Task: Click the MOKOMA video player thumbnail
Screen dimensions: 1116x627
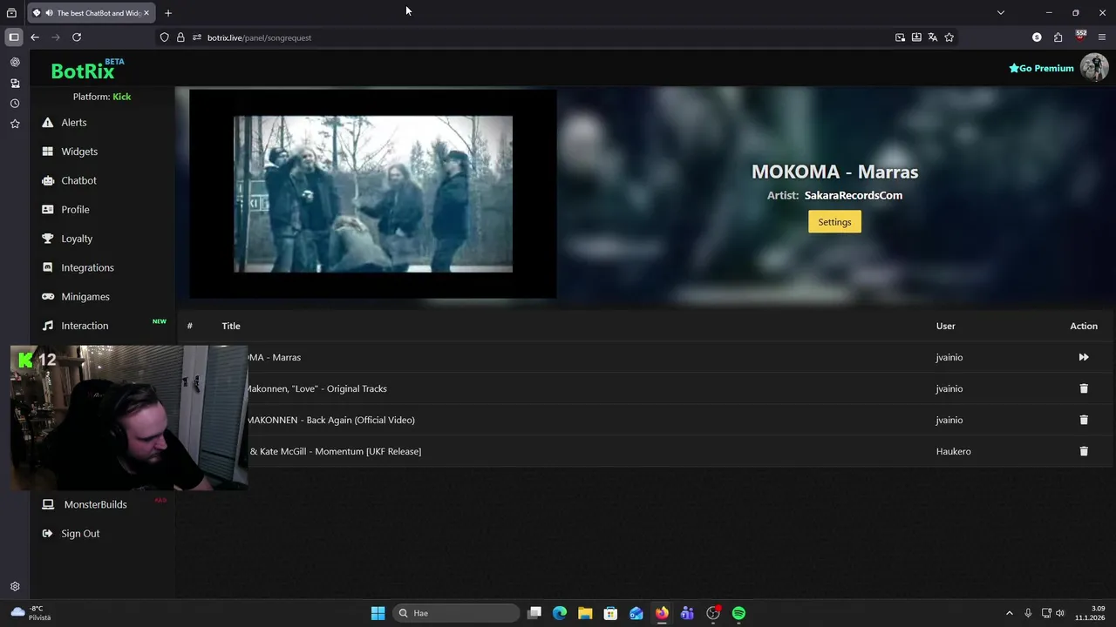Action: (x=373, y=194)
